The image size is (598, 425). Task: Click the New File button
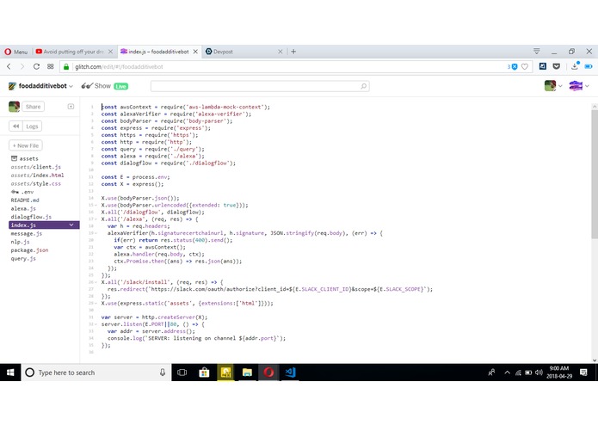pos(26,145)
